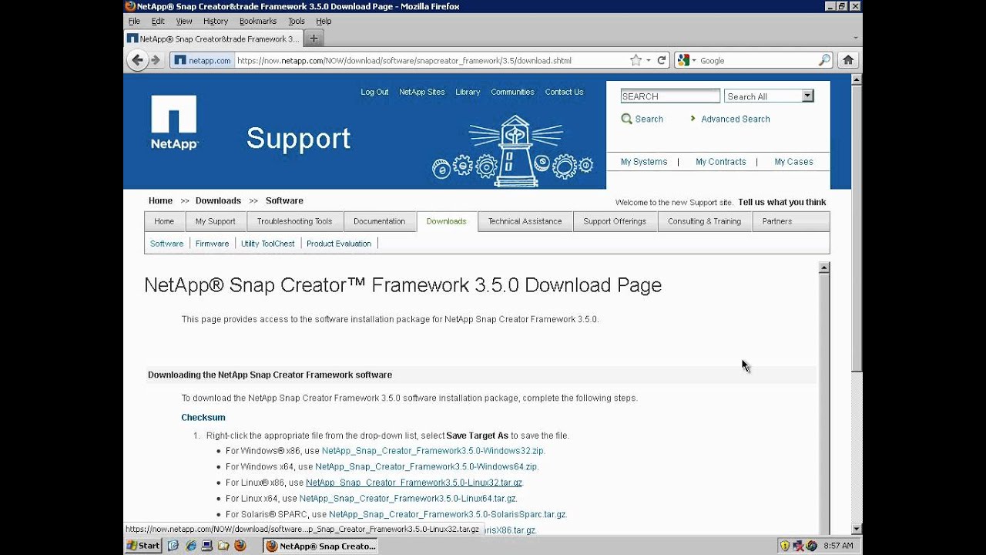The height and width of the screenshot is (555, 986).
Task: Click the Firmware sub-navigation link
Action: 212,244
